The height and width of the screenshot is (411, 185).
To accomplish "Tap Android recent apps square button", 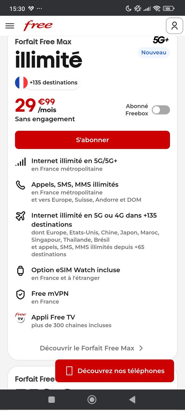I will click(x=52, y=399).
